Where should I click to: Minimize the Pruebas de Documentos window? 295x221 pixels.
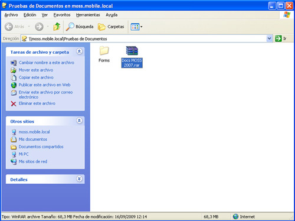pyautogui.click(x=272, y=6)
